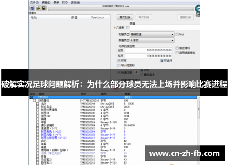
Task: Click the 再次扫描 button
Action: click(144, 17)
